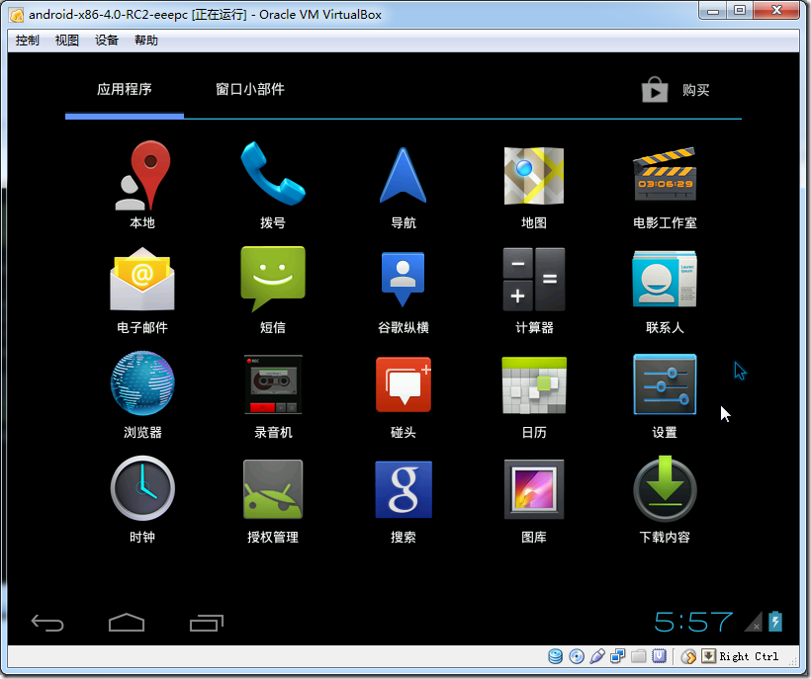
Task: Click the mouse integration status icon
Action: coord(688,656)
